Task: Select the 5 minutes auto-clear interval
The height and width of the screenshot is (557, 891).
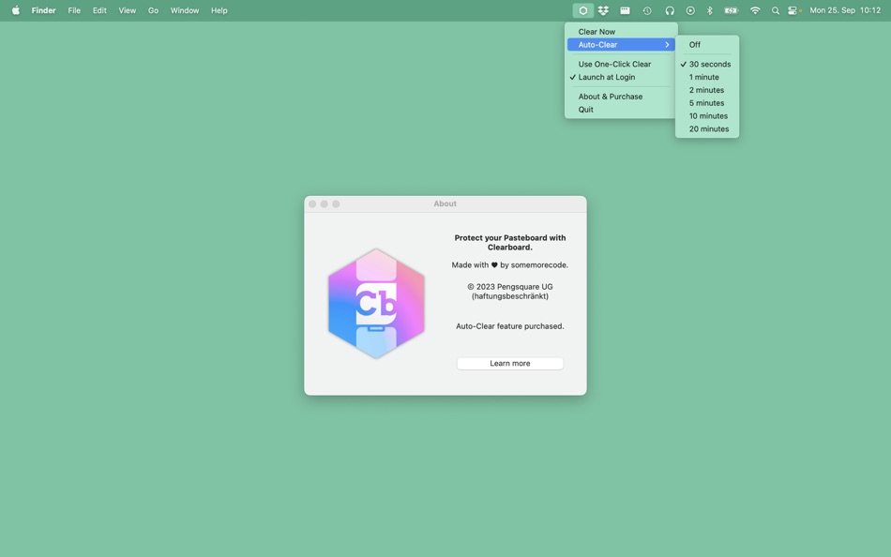Action: click(707, 103)
